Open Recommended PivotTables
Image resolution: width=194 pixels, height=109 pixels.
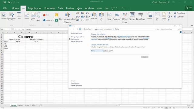tap(12, 16)
